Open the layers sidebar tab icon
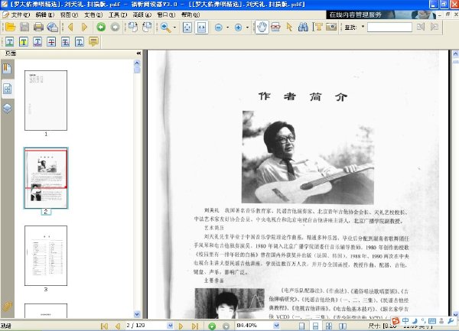The width and height of the screenshot is (459, 331). click(x=8, y=109)
